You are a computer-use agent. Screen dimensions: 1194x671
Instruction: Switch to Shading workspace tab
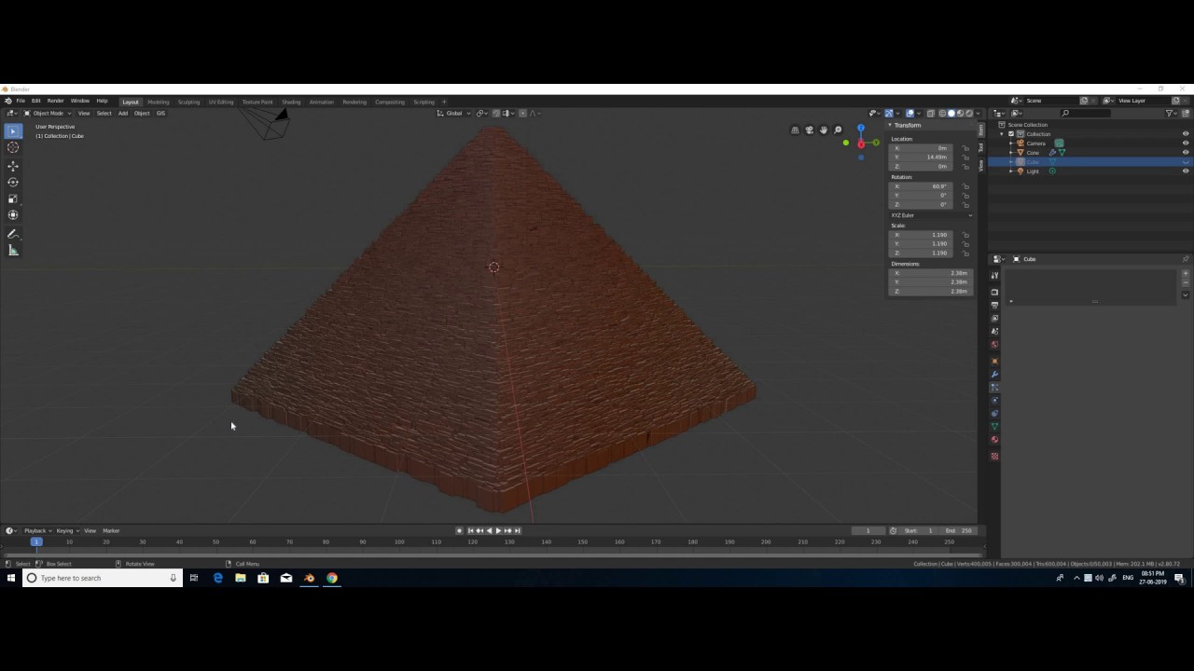[291, 102]
